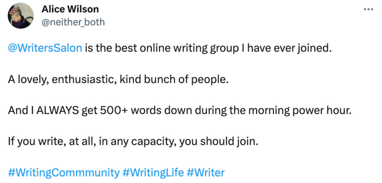Screen dimensions: 382x183
Task: Open the three-dot more options menu
Action: coord(368,9)
